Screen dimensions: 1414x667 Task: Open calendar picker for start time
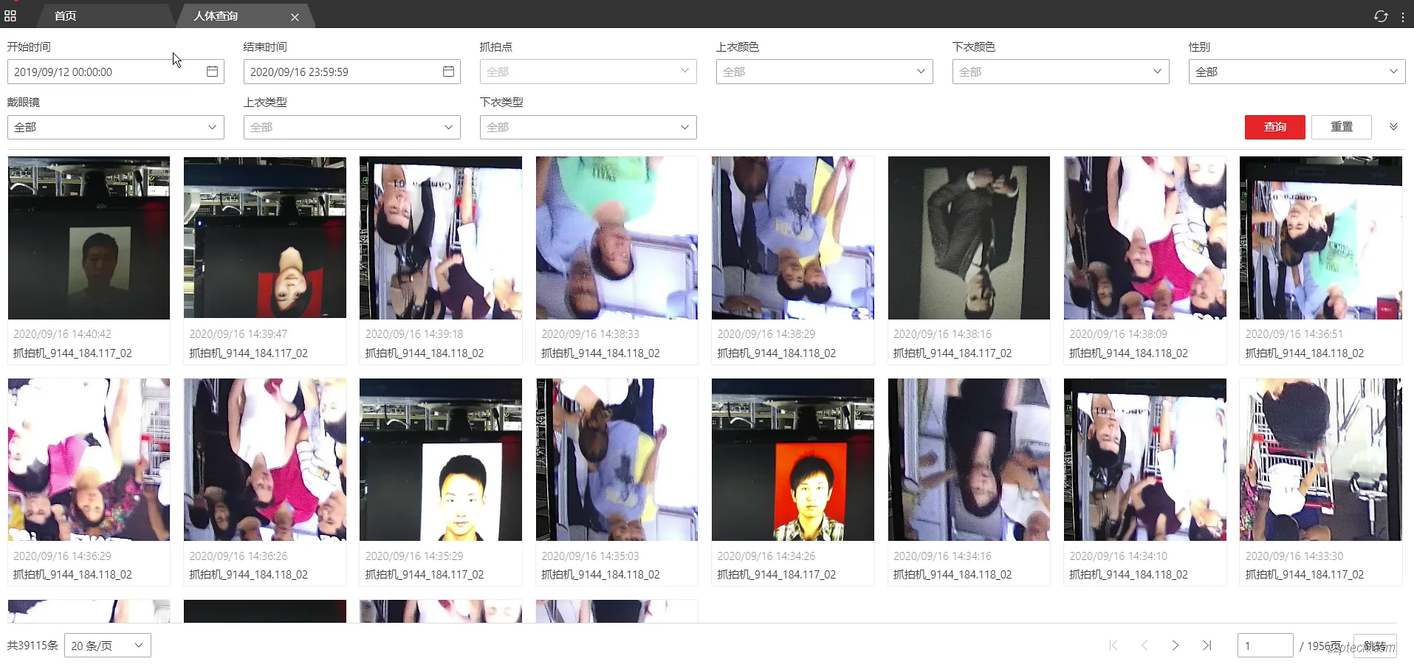[x=212, y=72]
